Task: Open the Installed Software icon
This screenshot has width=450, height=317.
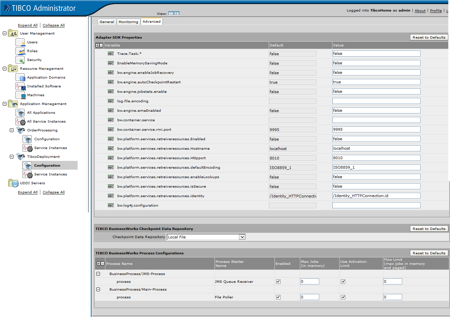Action: click(20, 86)
